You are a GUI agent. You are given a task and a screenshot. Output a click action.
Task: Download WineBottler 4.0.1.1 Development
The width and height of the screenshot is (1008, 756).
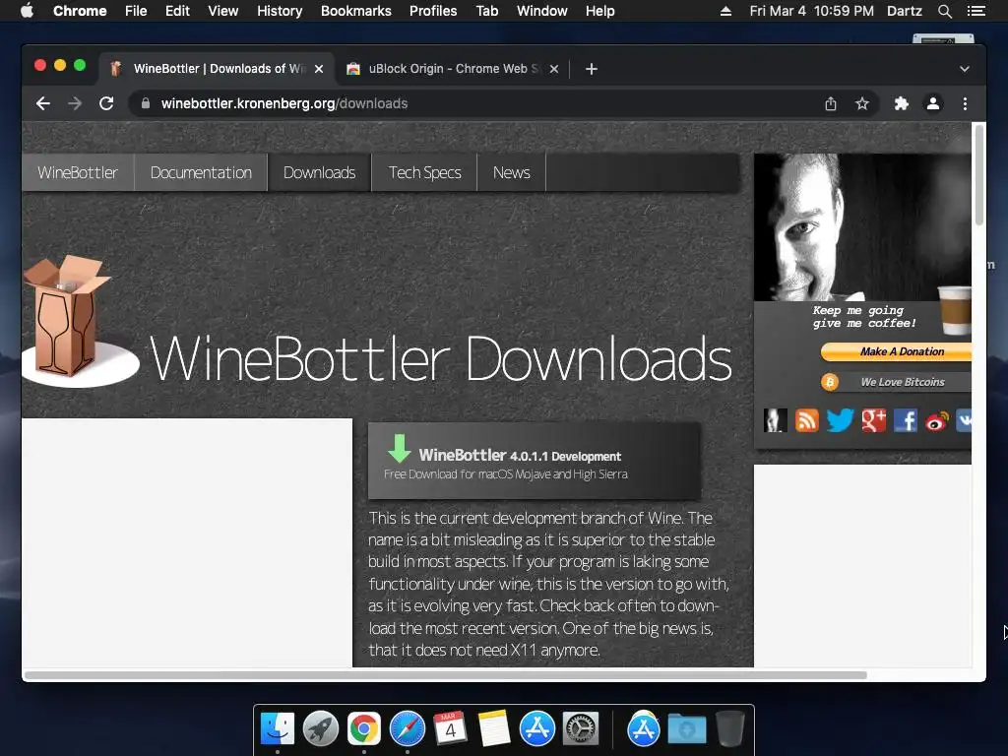(x=535, y=461)
